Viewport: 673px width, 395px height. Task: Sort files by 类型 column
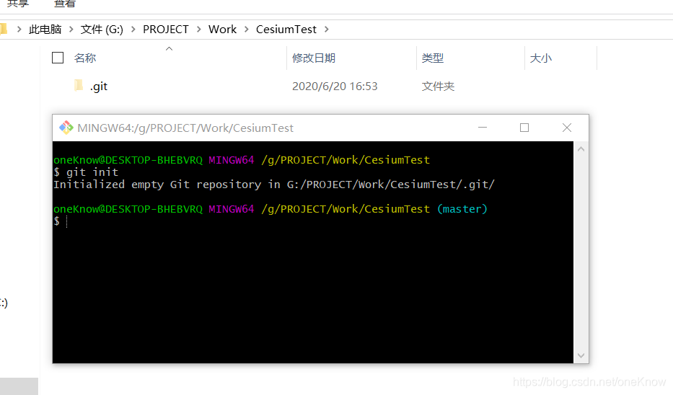coord(433,58)
